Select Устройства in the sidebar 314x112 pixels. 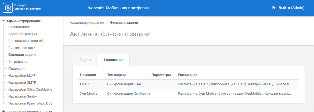click(x=18, y=62)
